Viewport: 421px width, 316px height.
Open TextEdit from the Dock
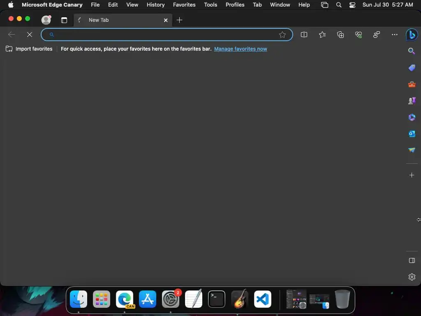(194, 299)
